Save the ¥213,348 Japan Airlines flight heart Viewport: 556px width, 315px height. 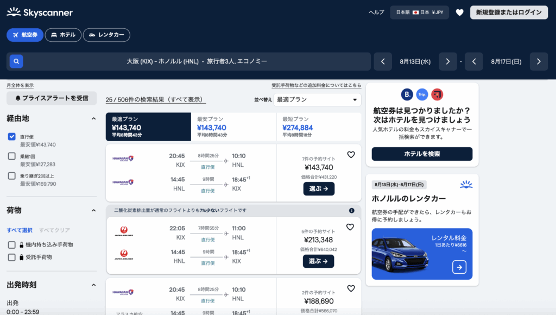350,227
